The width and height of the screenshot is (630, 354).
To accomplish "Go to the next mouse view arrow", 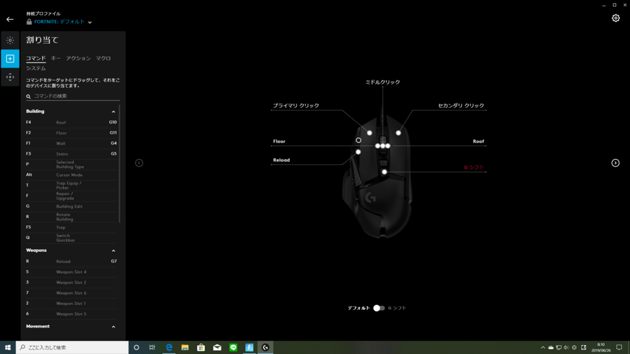I will [x=615, y=163].
